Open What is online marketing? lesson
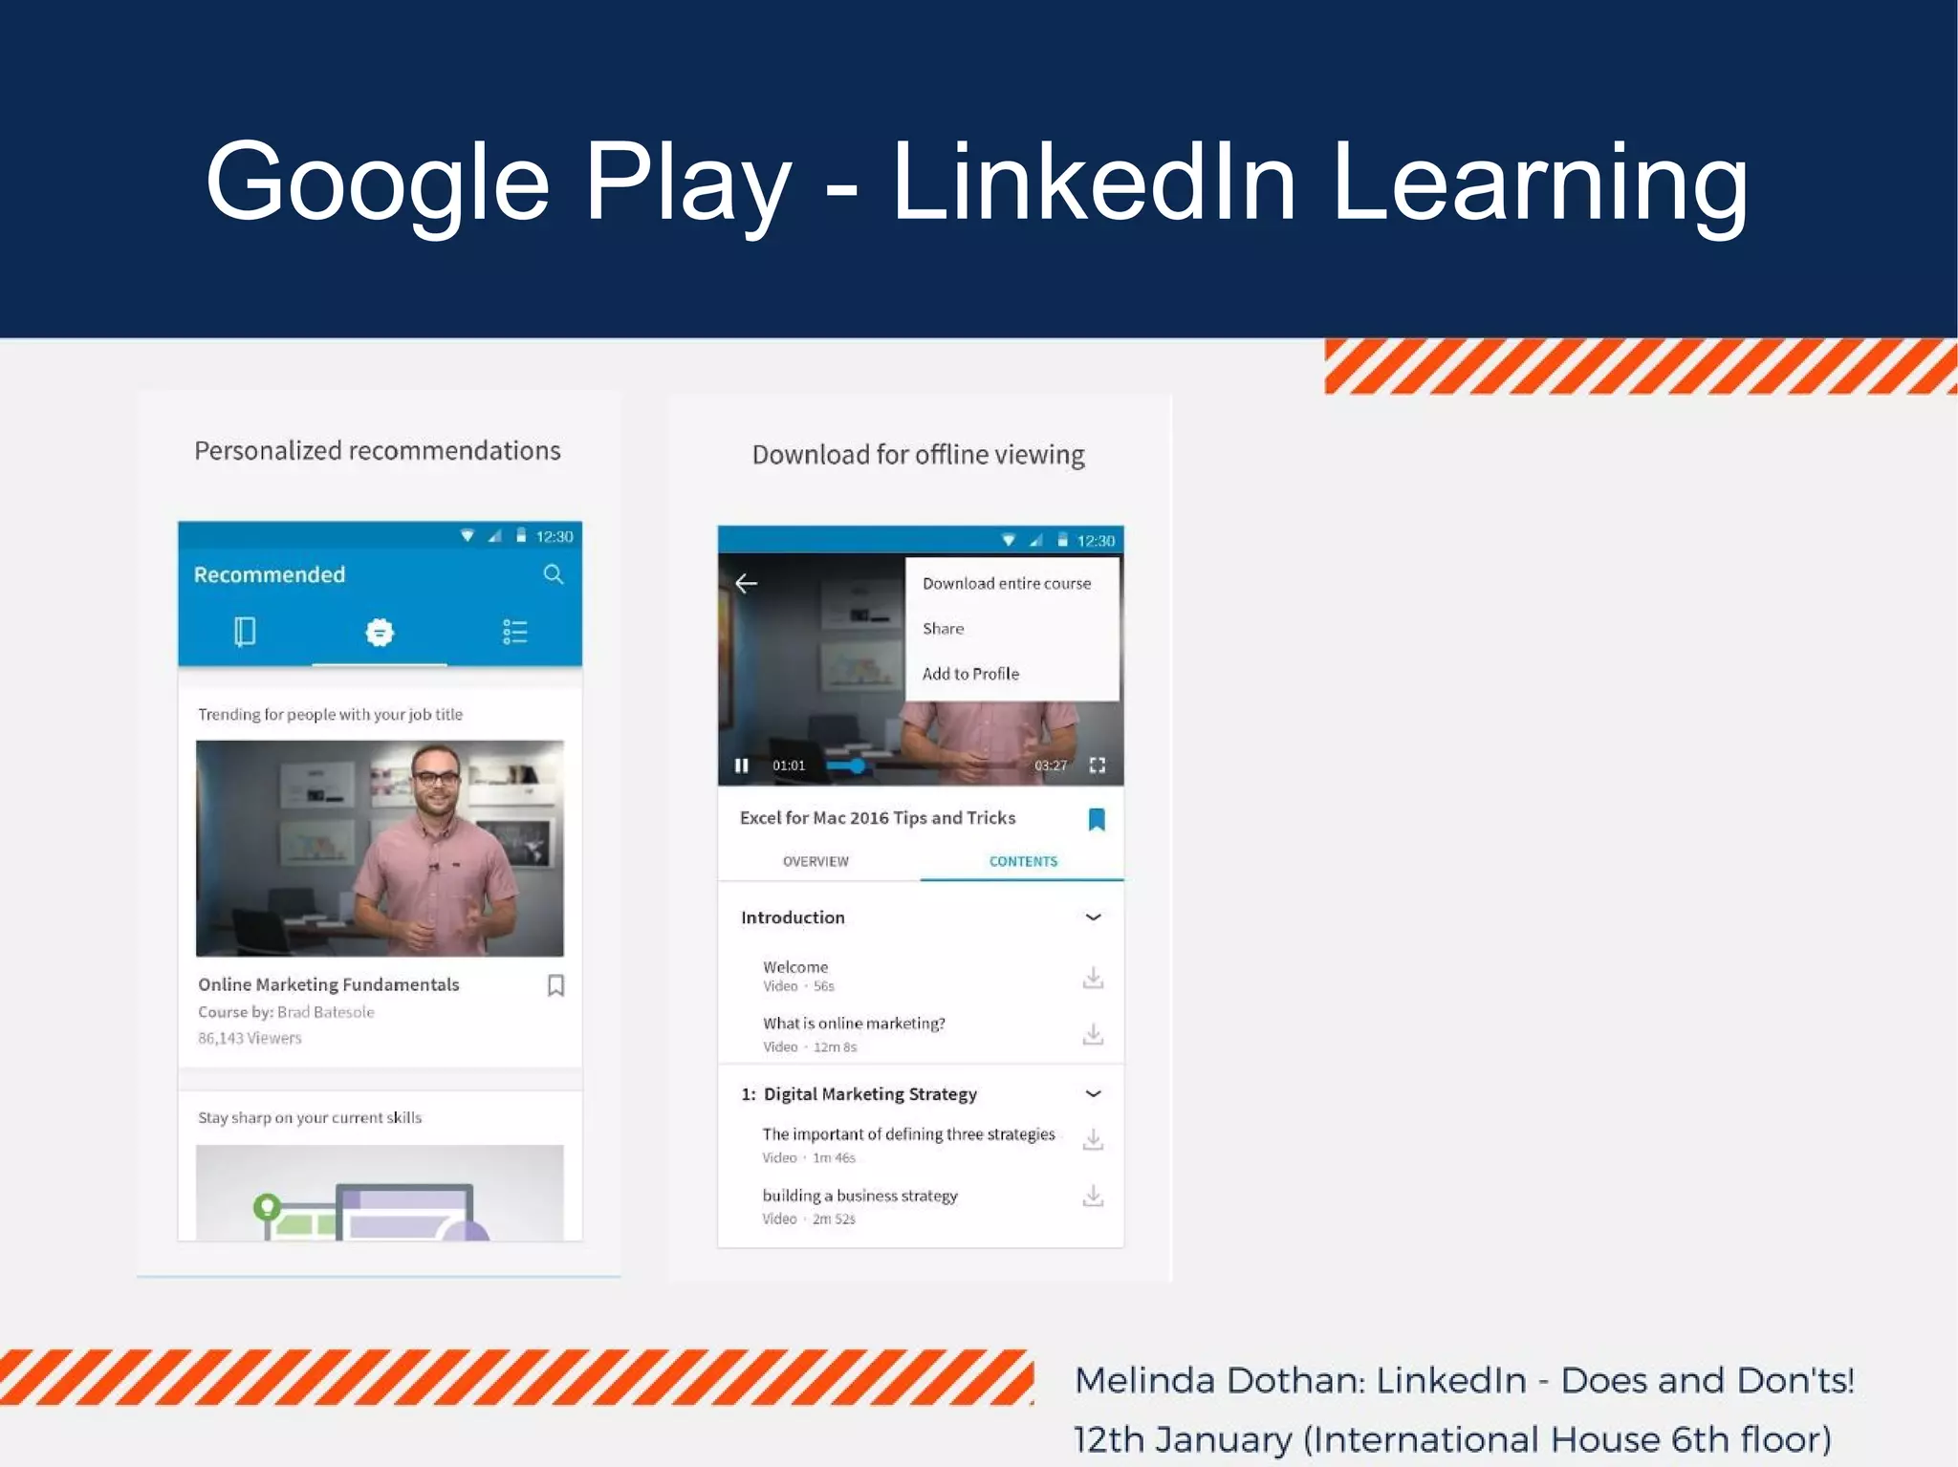Screen dimensions: 1958x1467 click(x=854, y=1024)
